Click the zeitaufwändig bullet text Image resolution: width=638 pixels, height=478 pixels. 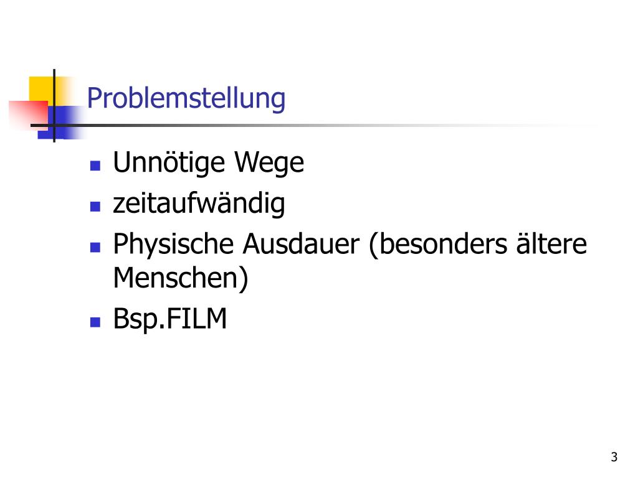click(199, 204)
